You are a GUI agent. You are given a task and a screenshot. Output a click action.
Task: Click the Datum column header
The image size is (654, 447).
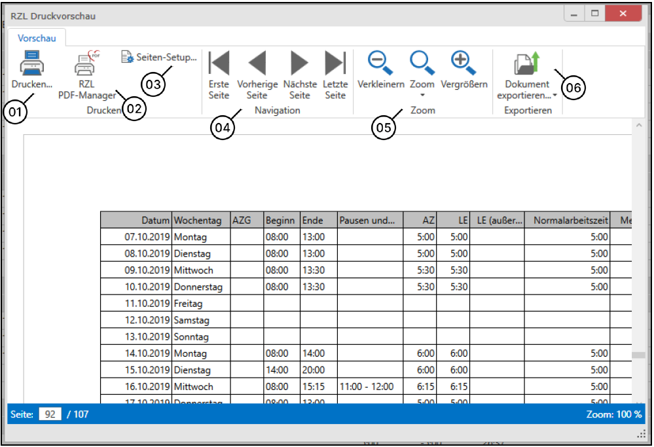(x=136, y=221)
